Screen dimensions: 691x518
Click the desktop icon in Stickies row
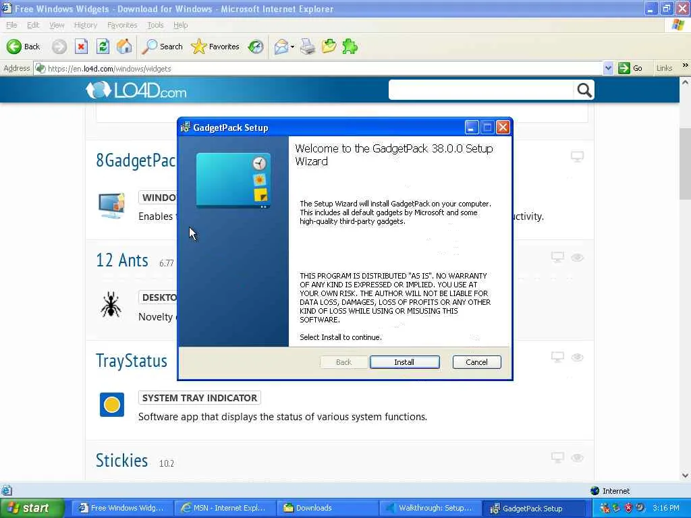tap(557, 458)
